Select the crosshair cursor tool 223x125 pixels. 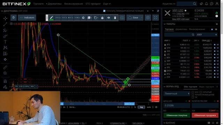(x=5, y=18)
